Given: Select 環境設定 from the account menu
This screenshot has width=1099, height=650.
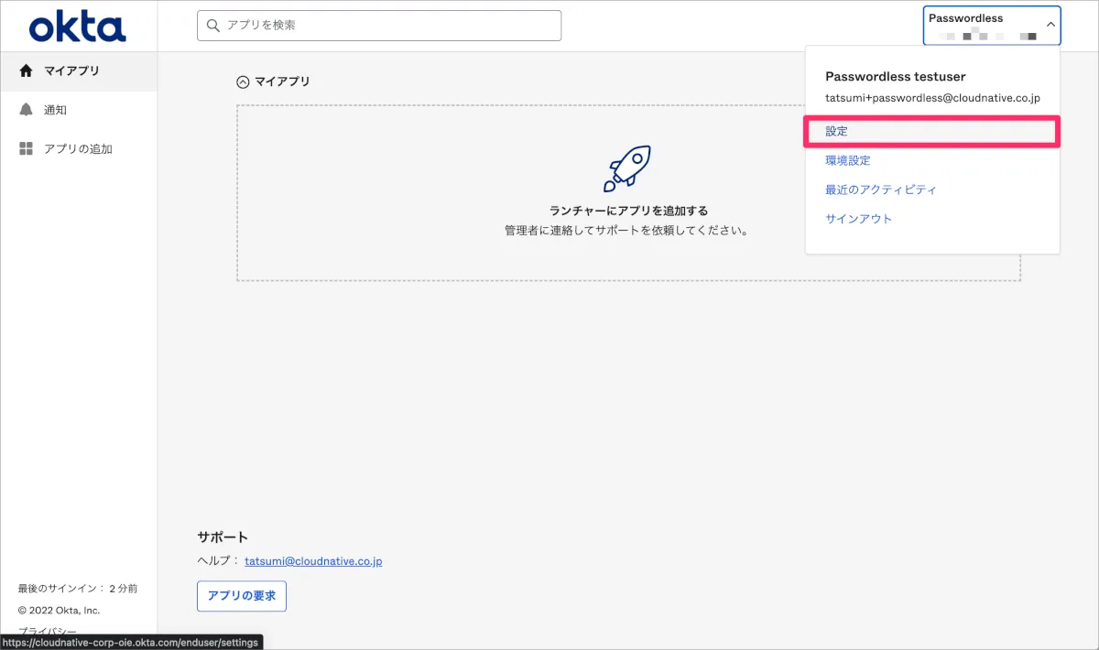Looking at the screenshot, I should pos(848,160).
